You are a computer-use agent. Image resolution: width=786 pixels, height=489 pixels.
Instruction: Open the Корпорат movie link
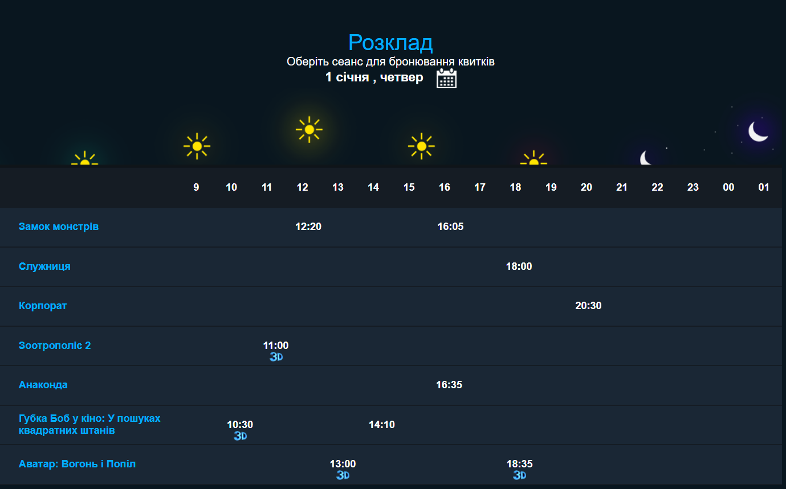click(43, 306)
